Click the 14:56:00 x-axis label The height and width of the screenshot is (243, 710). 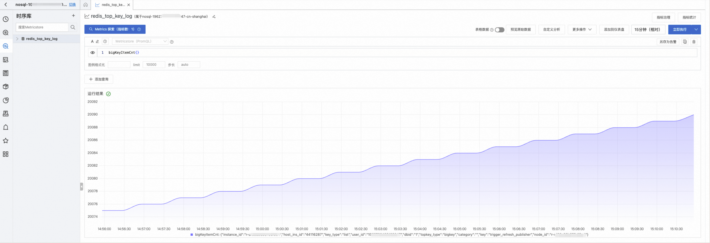[104, 229]
